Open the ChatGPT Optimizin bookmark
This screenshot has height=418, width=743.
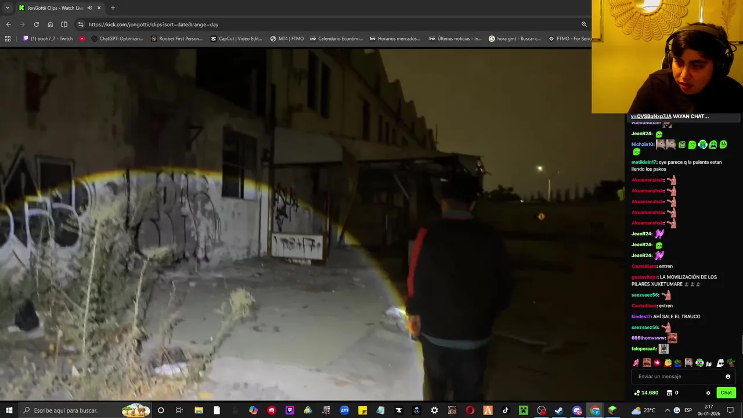[x=117, y=39]
